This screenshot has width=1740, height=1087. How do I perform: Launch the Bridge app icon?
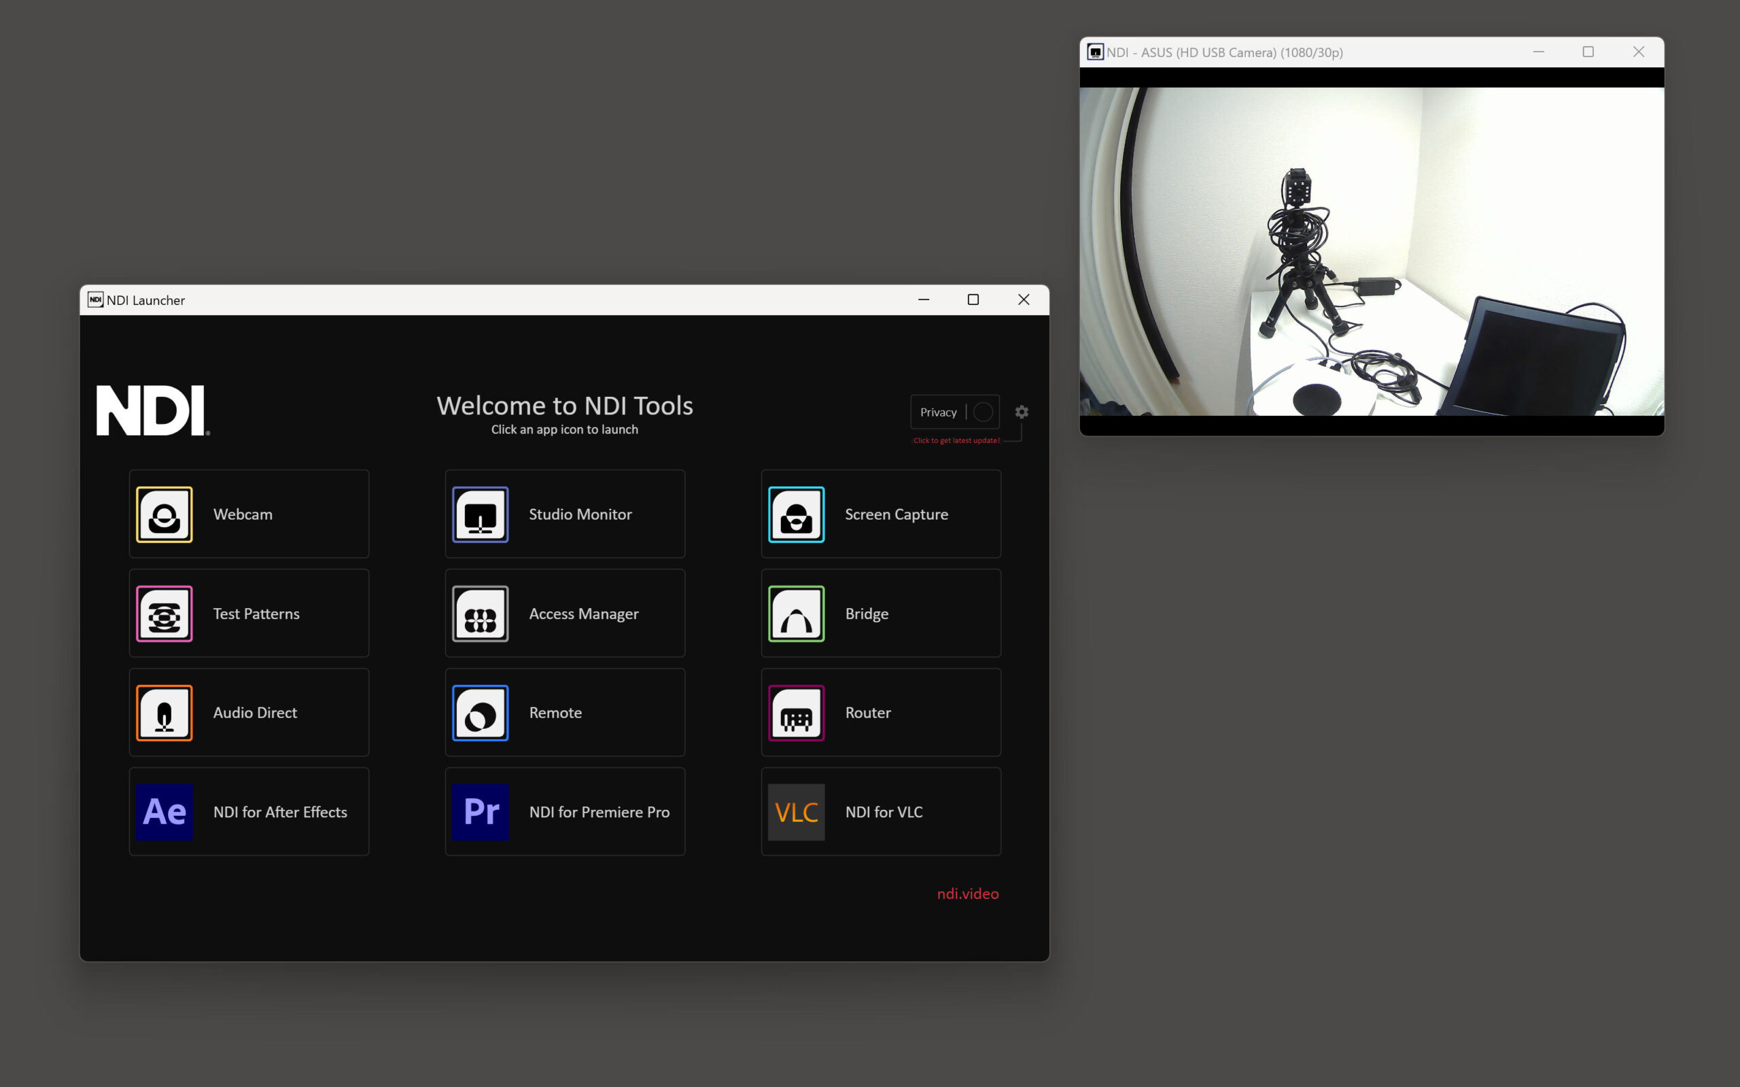796,613
